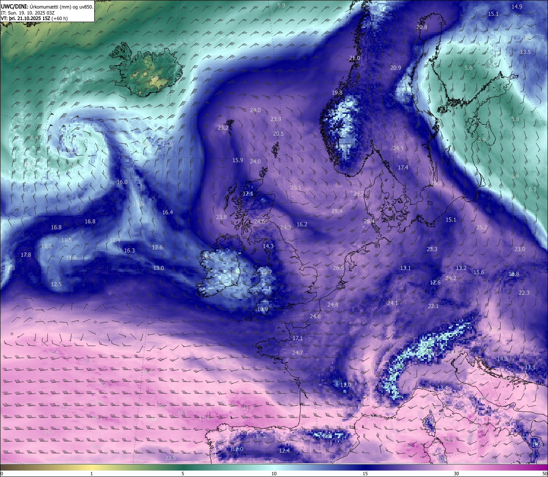Click the 25.4 value label
This screenshot has height=477, width=548.
coord(337,211)
